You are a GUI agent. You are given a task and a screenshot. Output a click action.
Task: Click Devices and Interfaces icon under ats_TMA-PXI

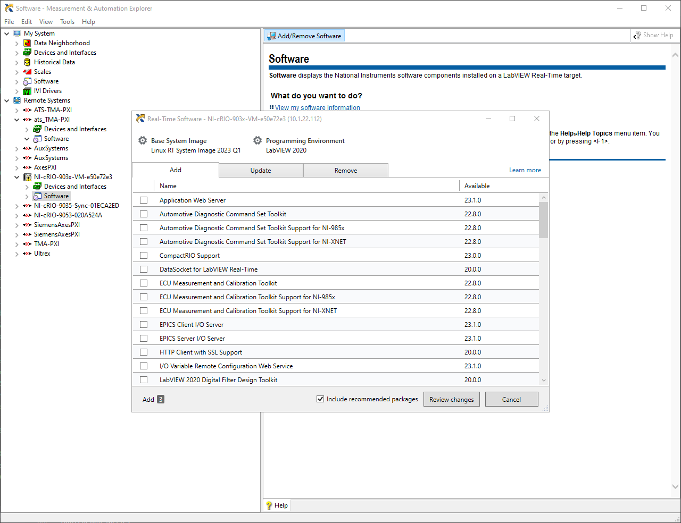click(37, 129)
